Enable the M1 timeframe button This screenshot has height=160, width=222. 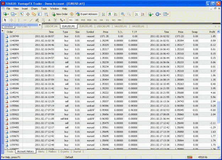click(71, 20)
